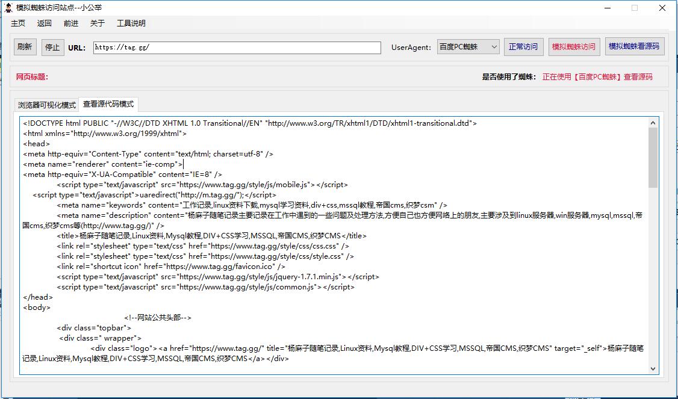Open the 返回 menu item
This screenshot has width=678, height=399.
click(x=45, y=23)
